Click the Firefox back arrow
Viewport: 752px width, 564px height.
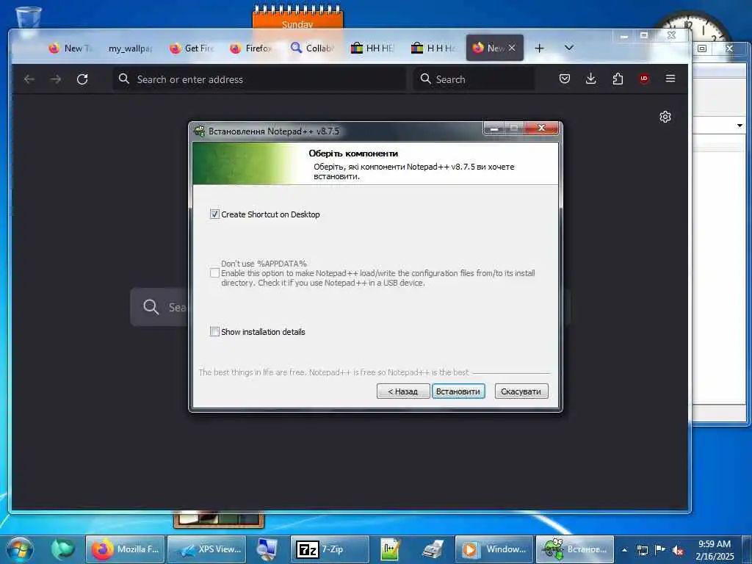point(29,79)
